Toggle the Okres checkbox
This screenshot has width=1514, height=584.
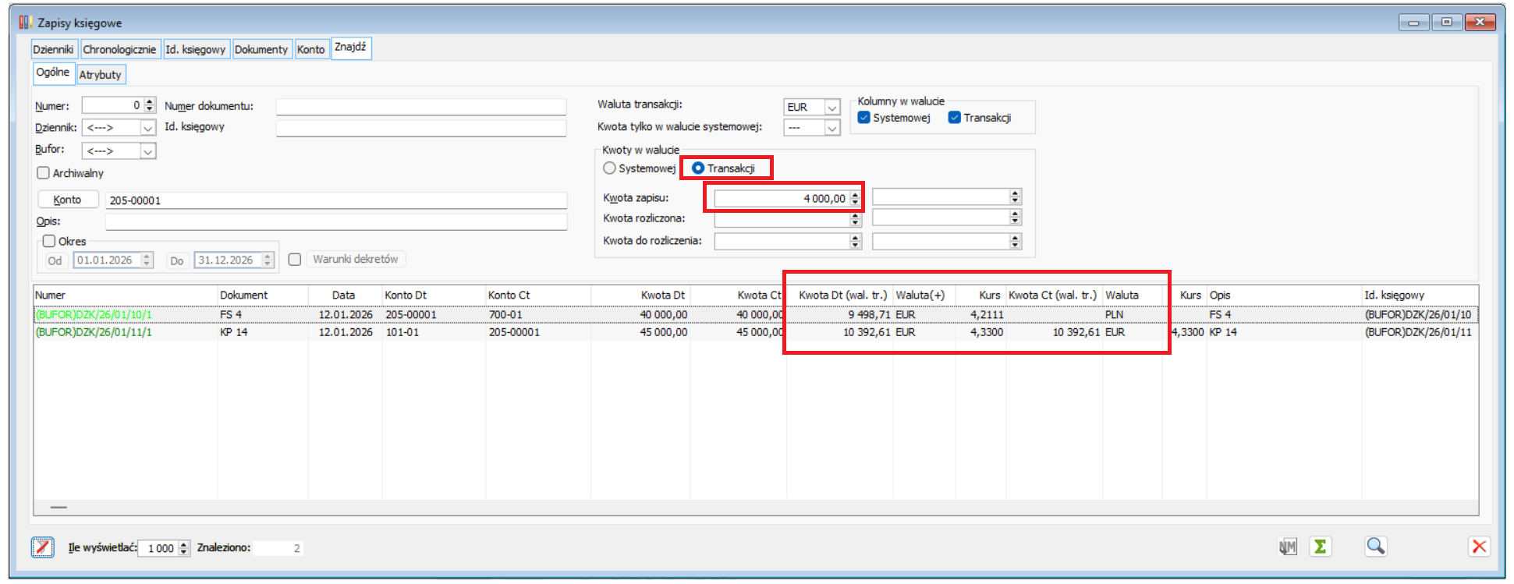(49, 241)
